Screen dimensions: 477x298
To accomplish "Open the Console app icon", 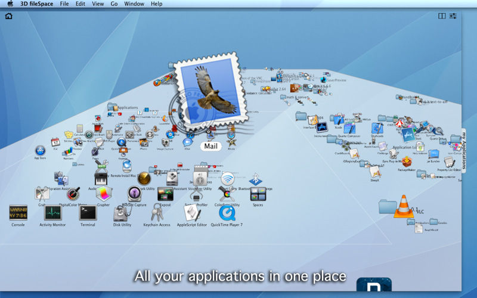I will [18, 213].
